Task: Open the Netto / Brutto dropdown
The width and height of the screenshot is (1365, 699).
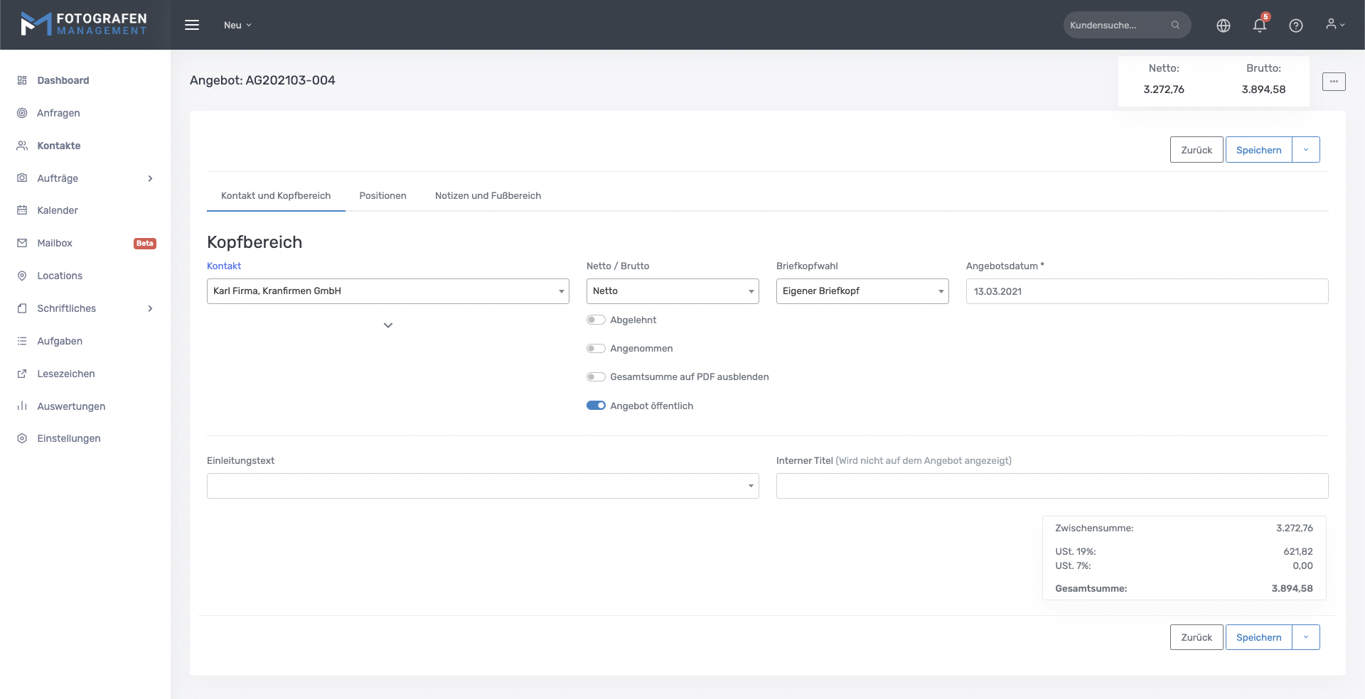Action: tap(672, 291)
